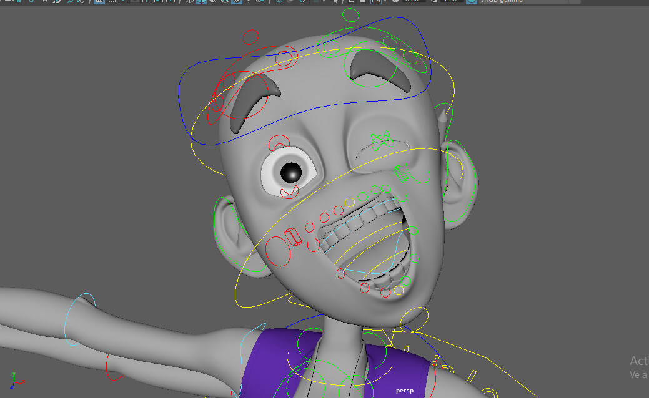Viewport: 649px width, 398px height.
Task: Toggle multisample anti-aliasing icon
Action: tap(302, 2)
